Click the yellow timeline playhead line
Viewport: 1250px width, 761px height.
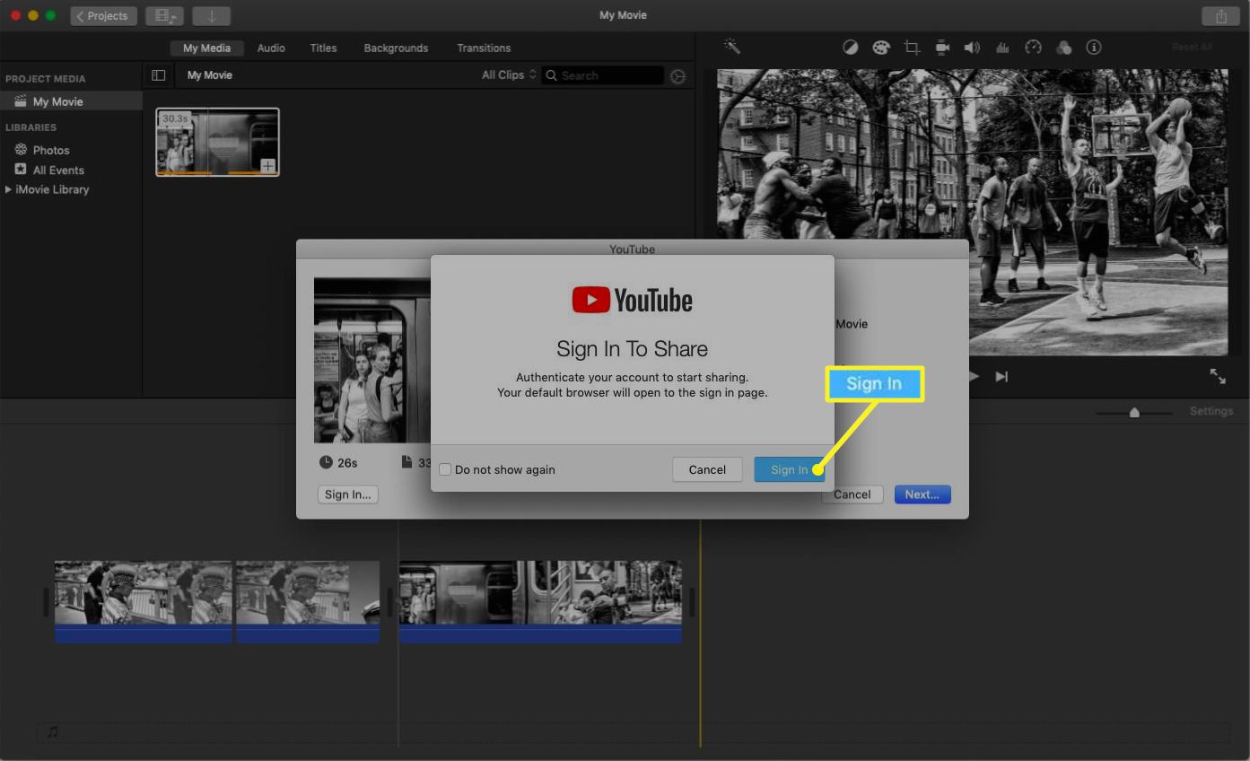(701, 633)
